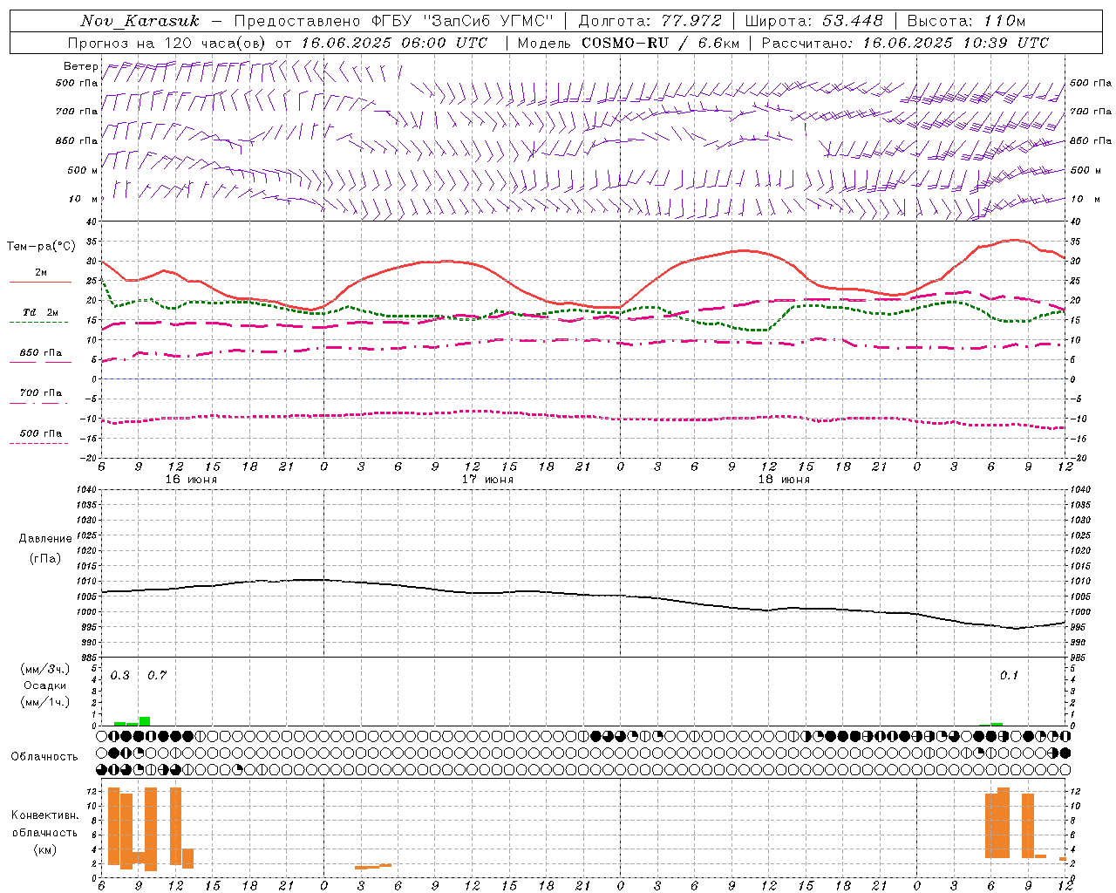Select the Высота: 110м text
This screenshot has height=893, width=1116.
pyautogui.click(x=966, y=21)
